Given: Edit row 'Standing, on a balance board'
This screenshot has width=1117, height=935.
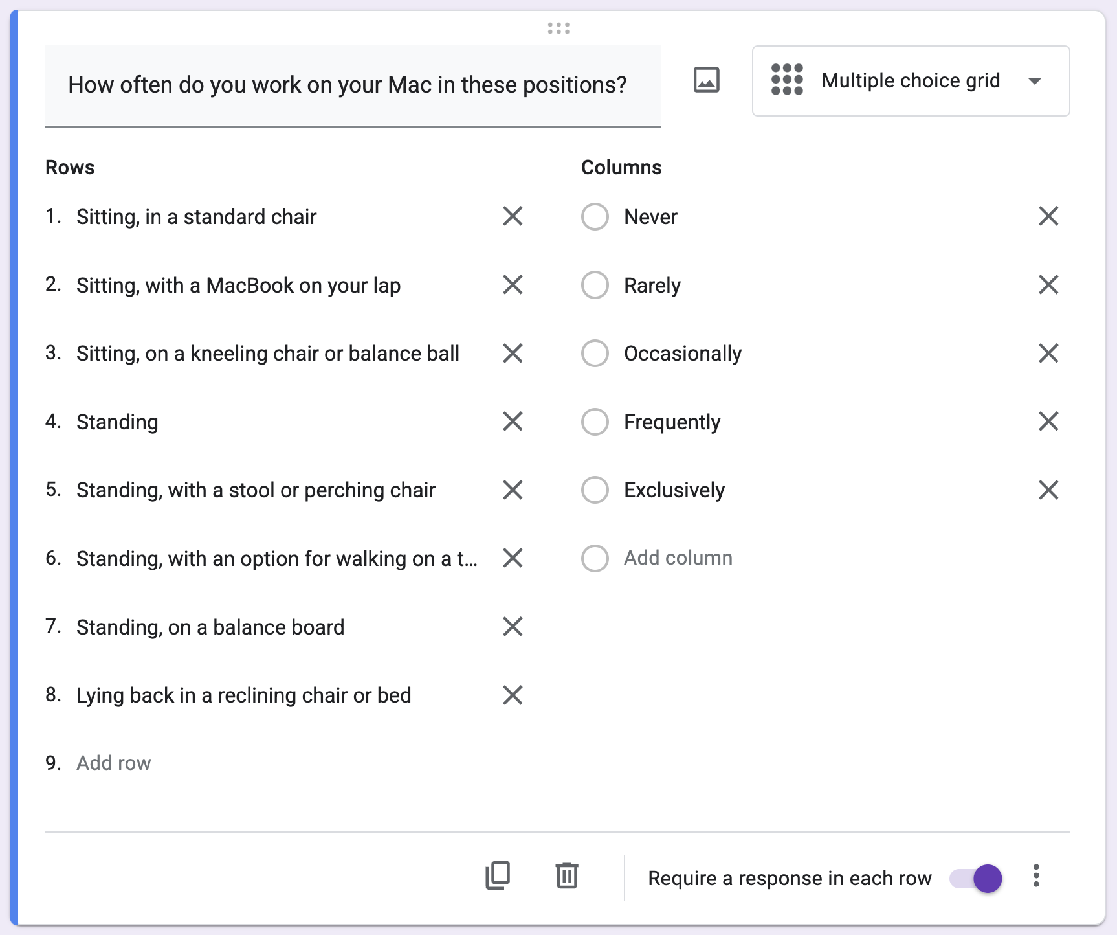Looking at the screenshot, I should 210,627.
